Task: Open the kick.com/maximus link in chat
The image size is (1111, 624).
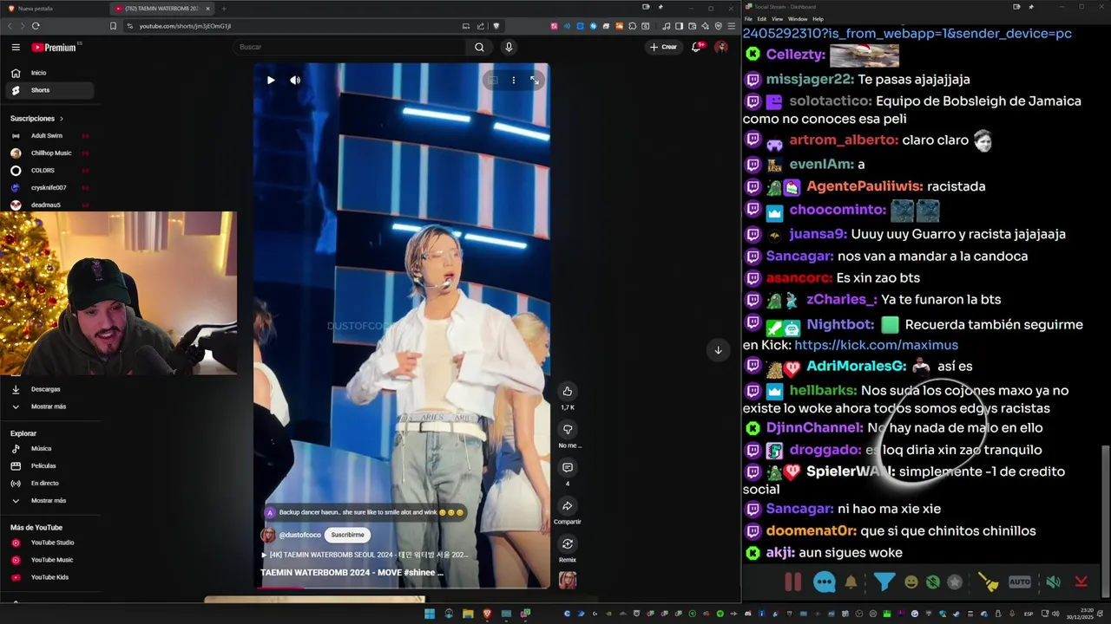Action: click(877, 345)
